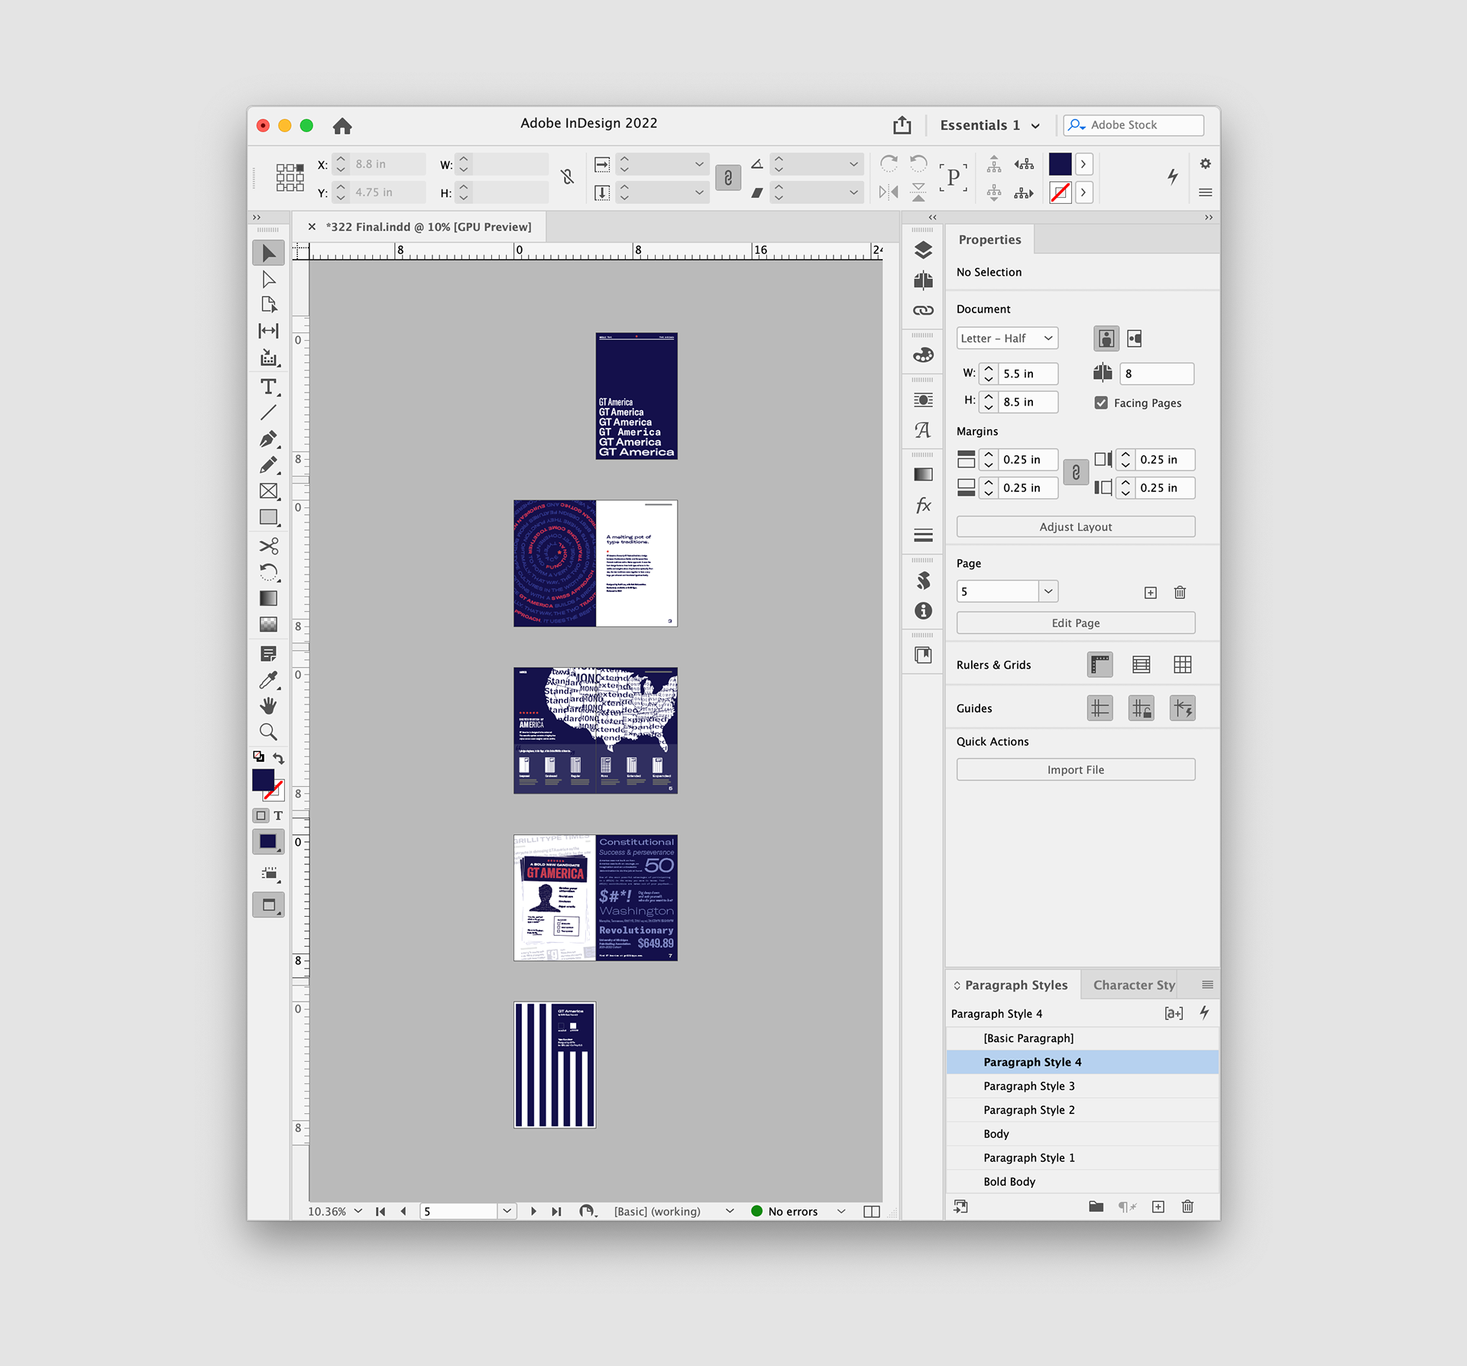This screenshot has width=1467, height=1366.
Task: Select the Gap tool
Action: point(268,331)
